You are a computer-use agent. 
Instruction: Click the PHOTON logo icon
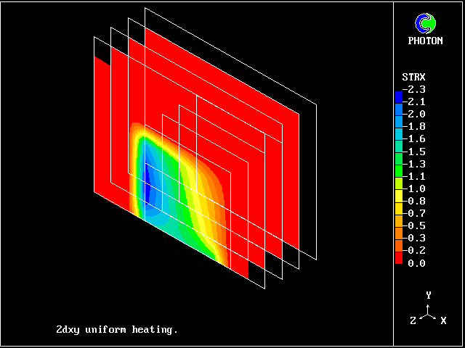426,24
